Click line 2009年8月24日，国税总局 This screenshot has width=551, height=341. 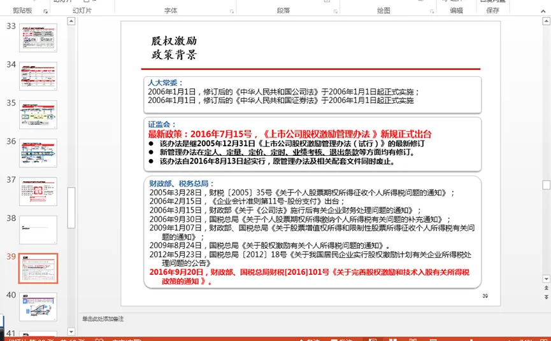click(x=269, y=246)
